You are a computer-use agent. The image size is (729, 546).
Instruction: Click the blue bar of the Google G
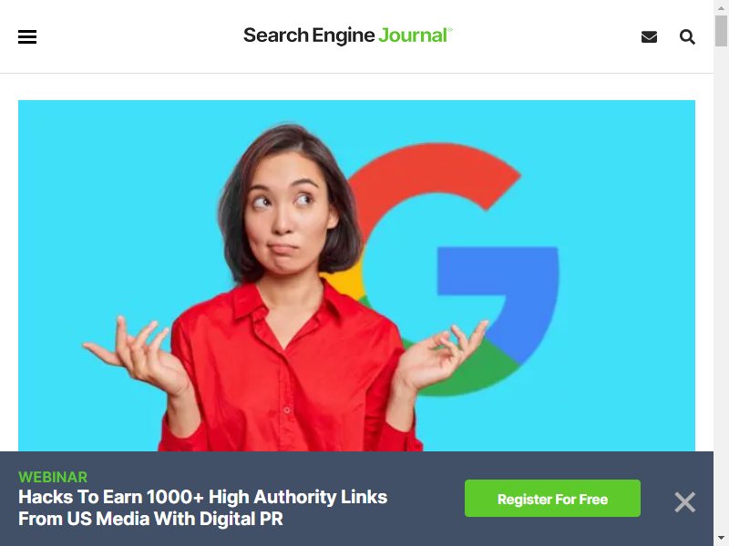498,271
